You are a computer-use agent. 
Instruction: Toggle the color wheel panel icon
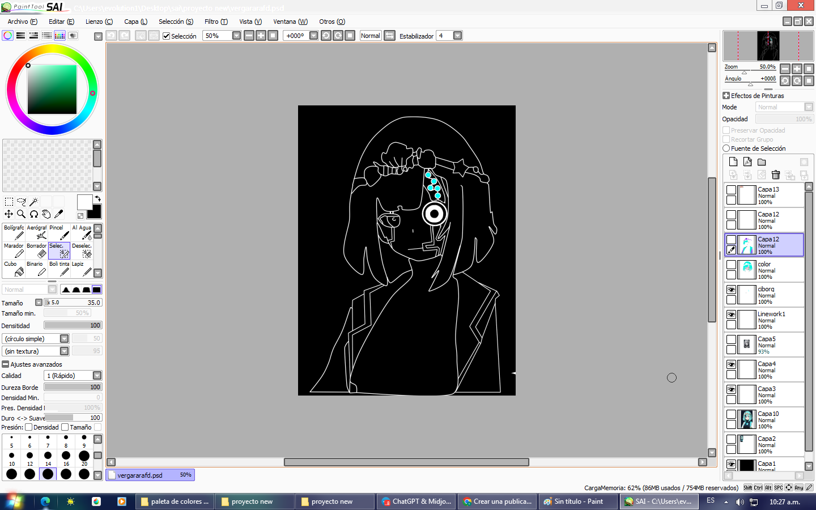pos(8,35)
